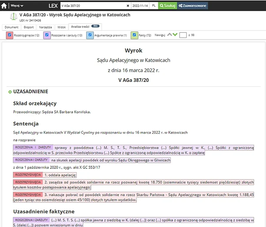Toggle the Fakty (72) checkbox
Screen dimensions: 266x227
(x=134, y=35)
